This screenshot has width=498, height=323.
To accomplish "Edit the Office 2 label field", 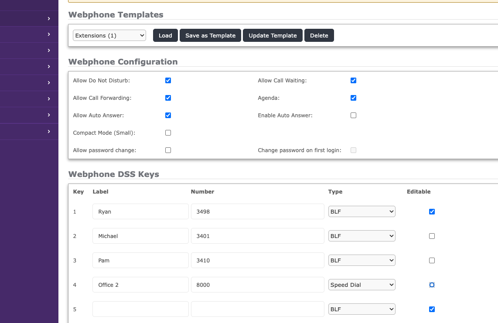I will click(141, 285).
